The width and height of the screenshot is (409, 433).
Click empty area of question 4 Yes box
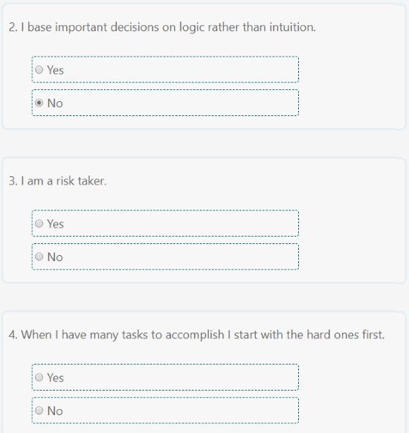pyautogui.click(x=181, y=377)
